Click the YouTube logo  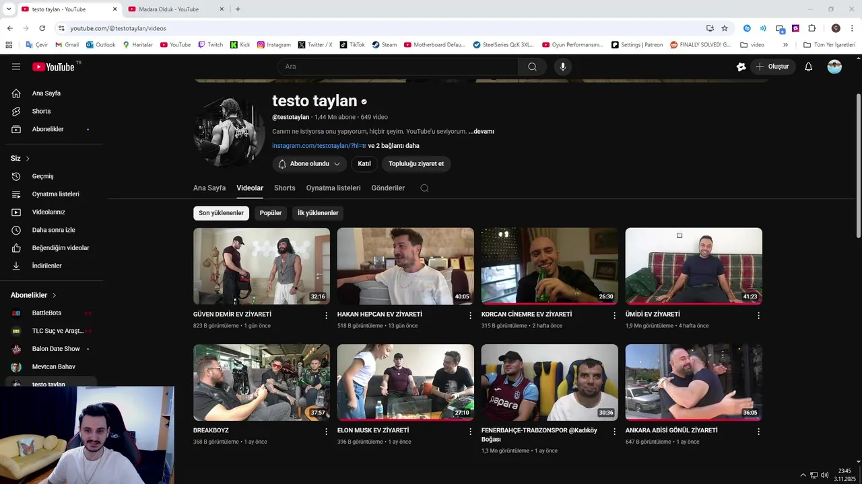coord(53,67)
